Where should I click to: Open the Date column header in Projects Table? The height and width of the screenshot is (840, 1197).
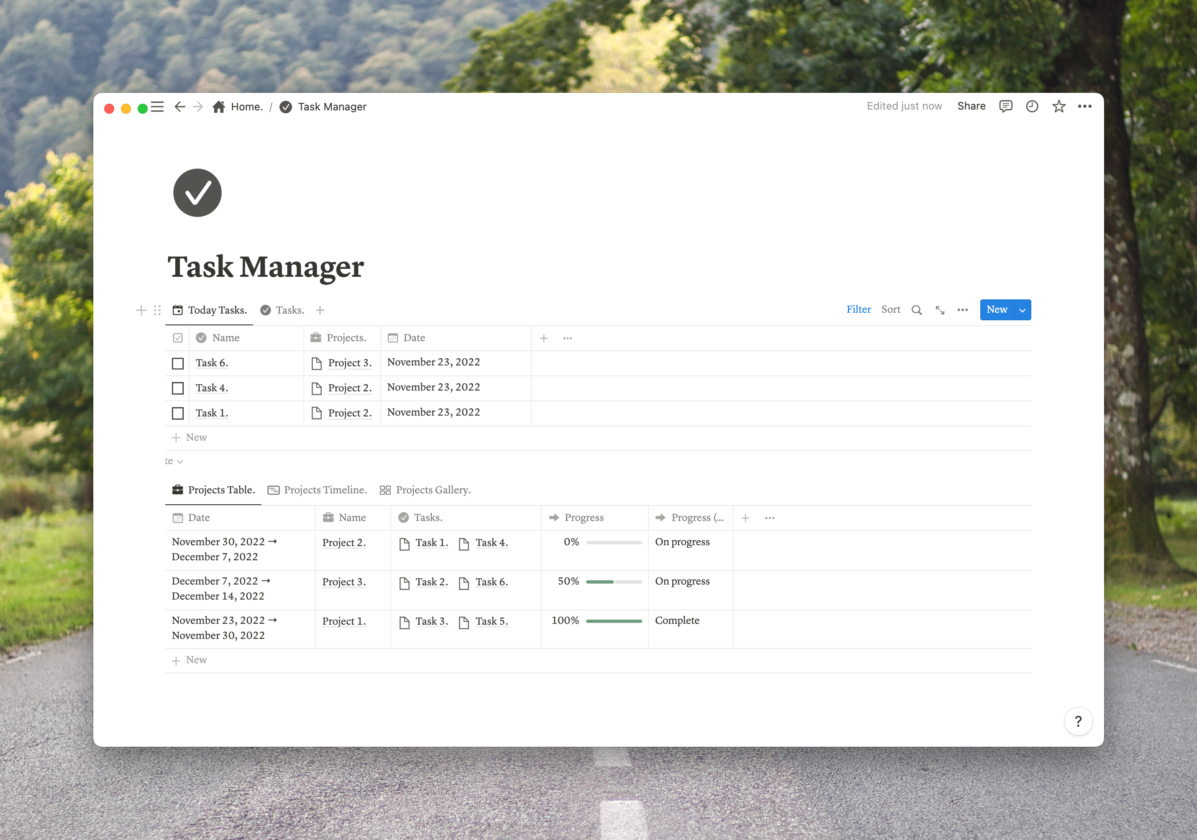tap(240, 518)
